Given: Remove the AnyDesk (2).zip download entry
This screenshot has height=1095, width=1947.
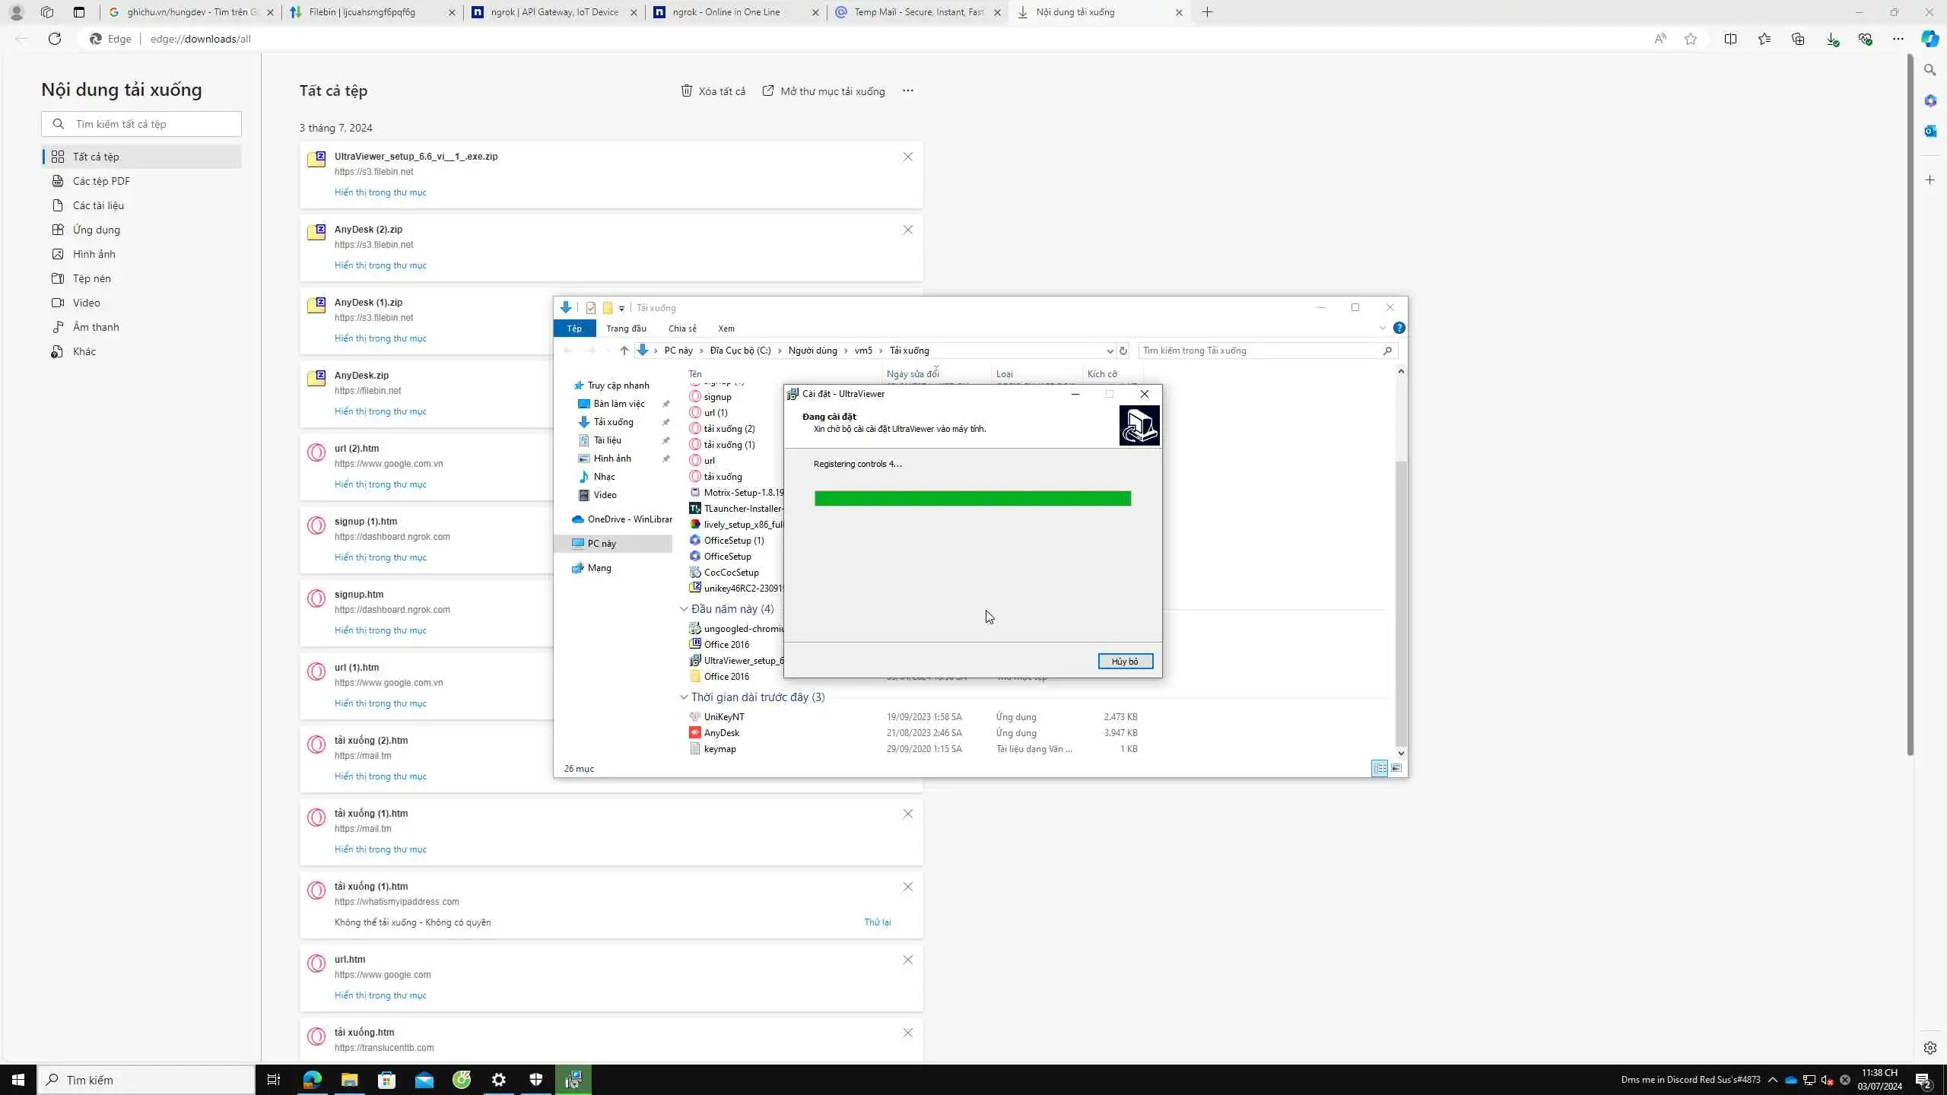Looking at the screenshot, I should coord(907,230).
